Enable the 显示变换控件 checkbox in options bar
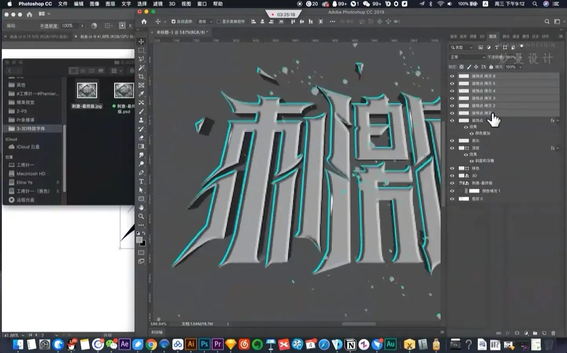Viewport: 567px width, 353px height. [x=219, y=22]
